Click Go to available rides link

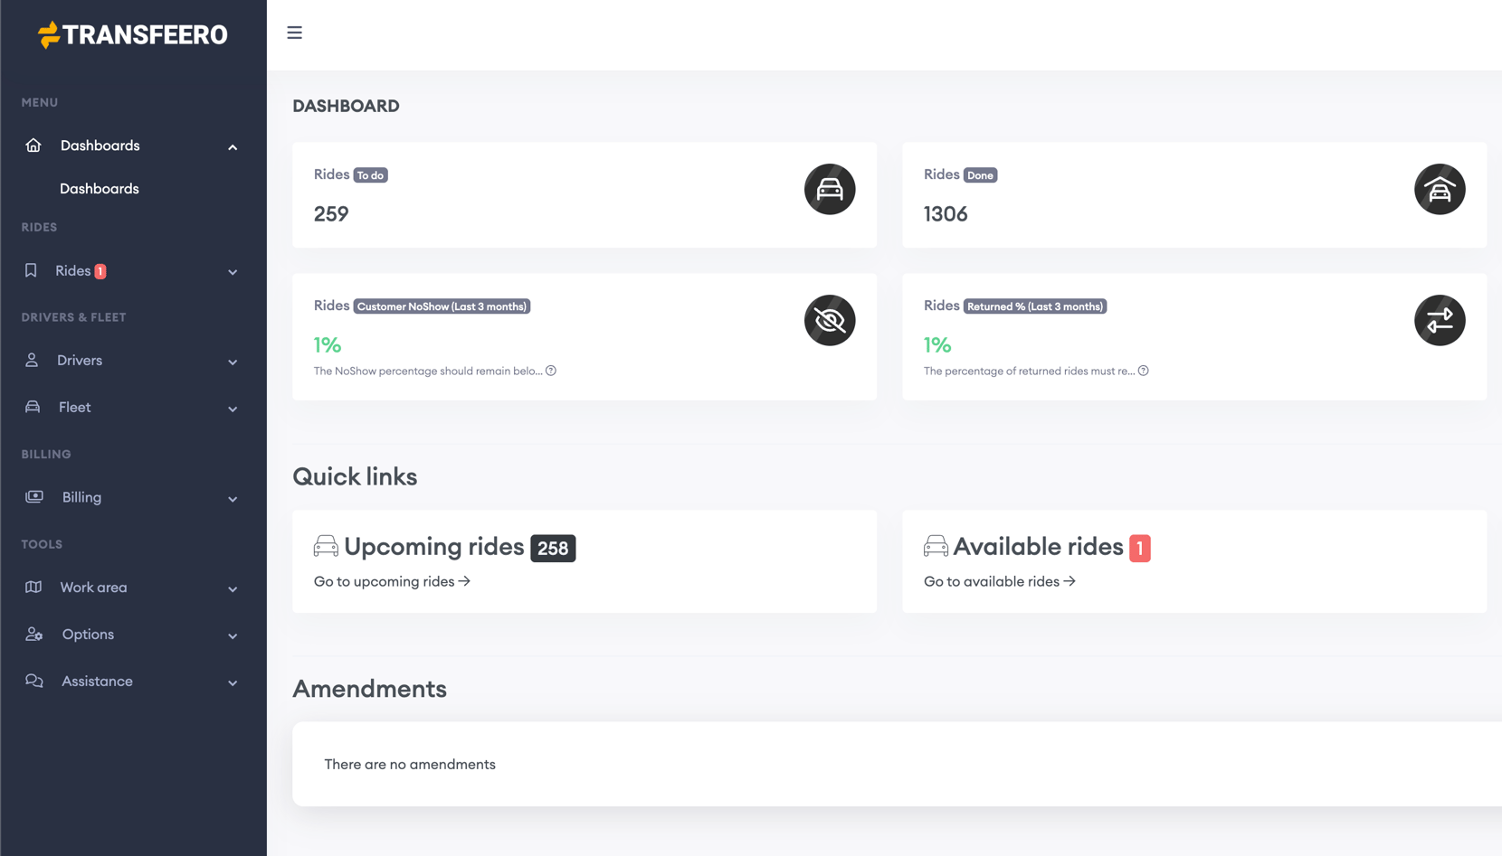tap(999, 581)
